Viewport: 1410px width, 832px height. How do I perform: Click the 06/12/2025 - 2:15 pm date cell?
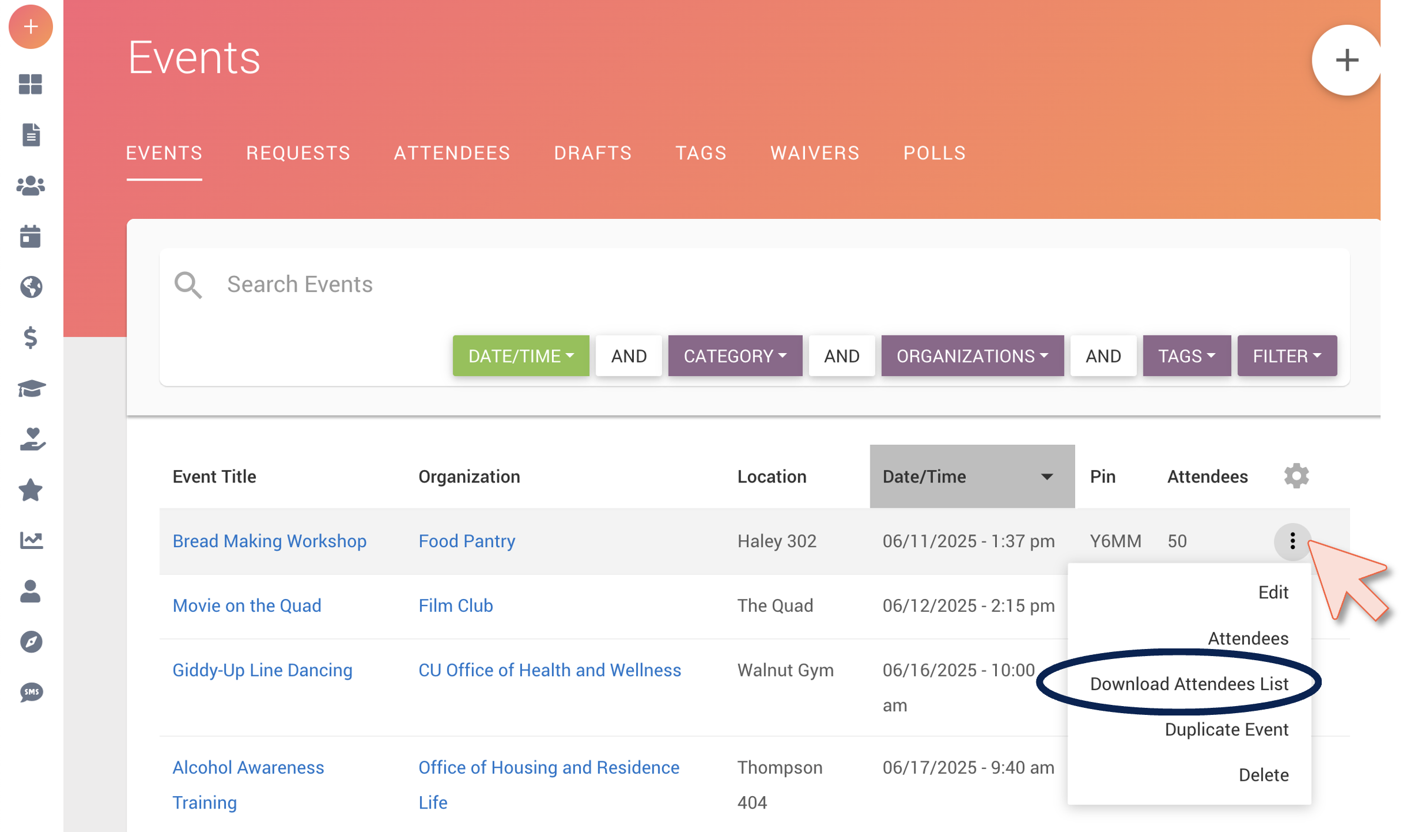[x=969, y=605]
